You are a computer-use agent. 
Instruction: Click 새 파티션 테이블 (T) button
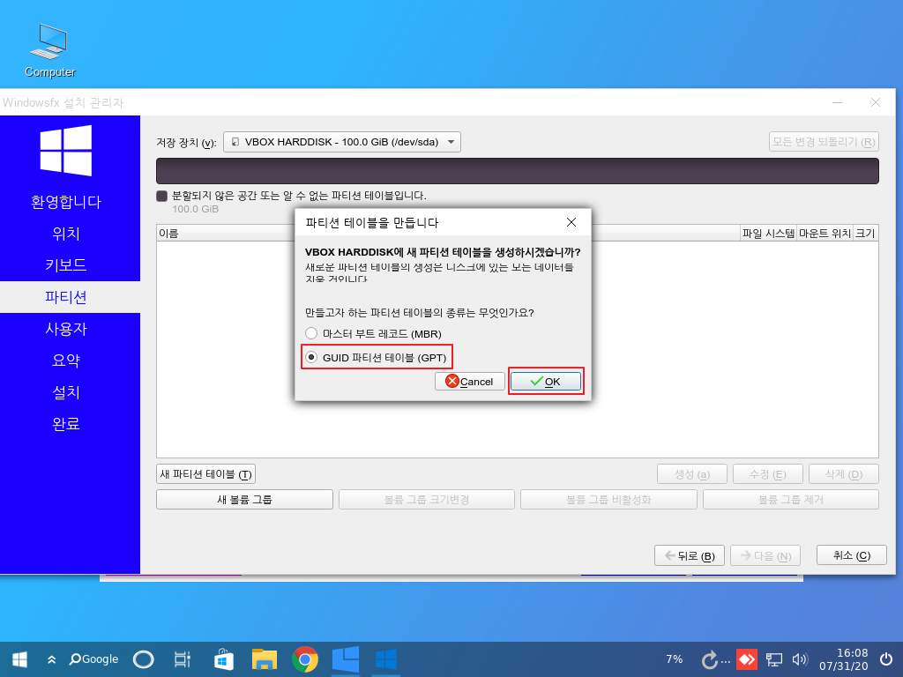coord(205,474)
